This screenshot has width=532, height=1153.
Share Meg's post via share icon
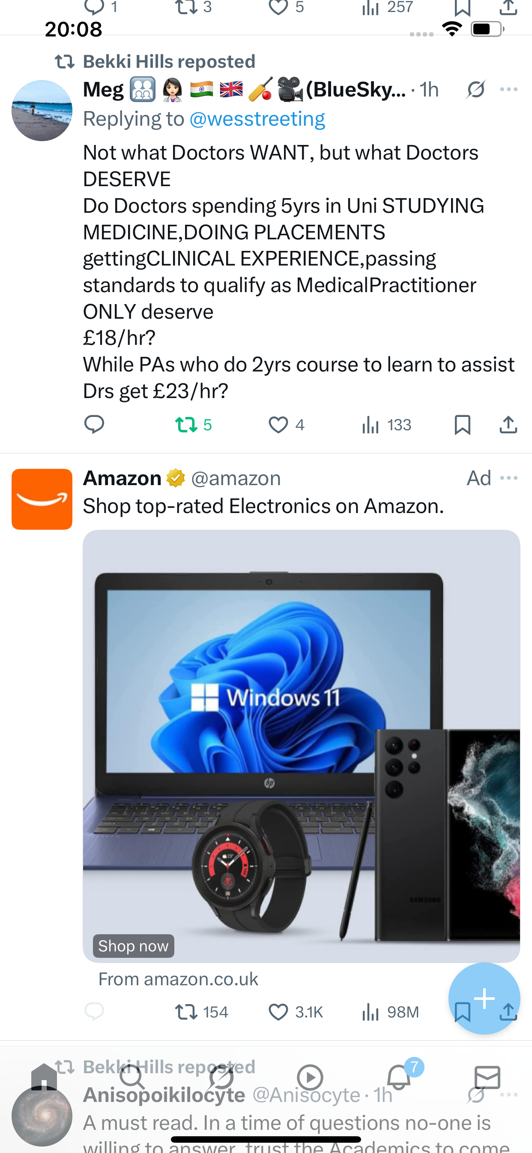point(508,424)
